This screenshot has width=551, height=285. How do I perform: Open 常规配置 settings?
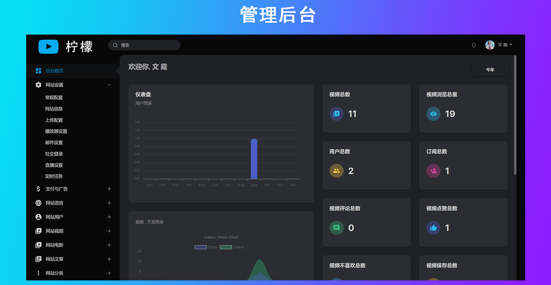click(54, 98)
